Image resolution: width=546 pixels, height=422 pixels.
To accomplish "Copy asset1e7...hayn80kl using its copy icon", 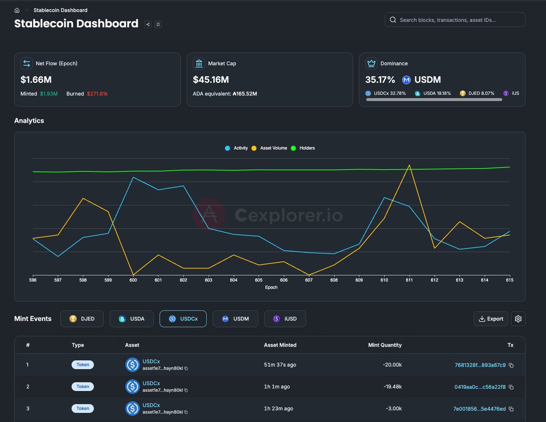I will (x=185, y=368).
